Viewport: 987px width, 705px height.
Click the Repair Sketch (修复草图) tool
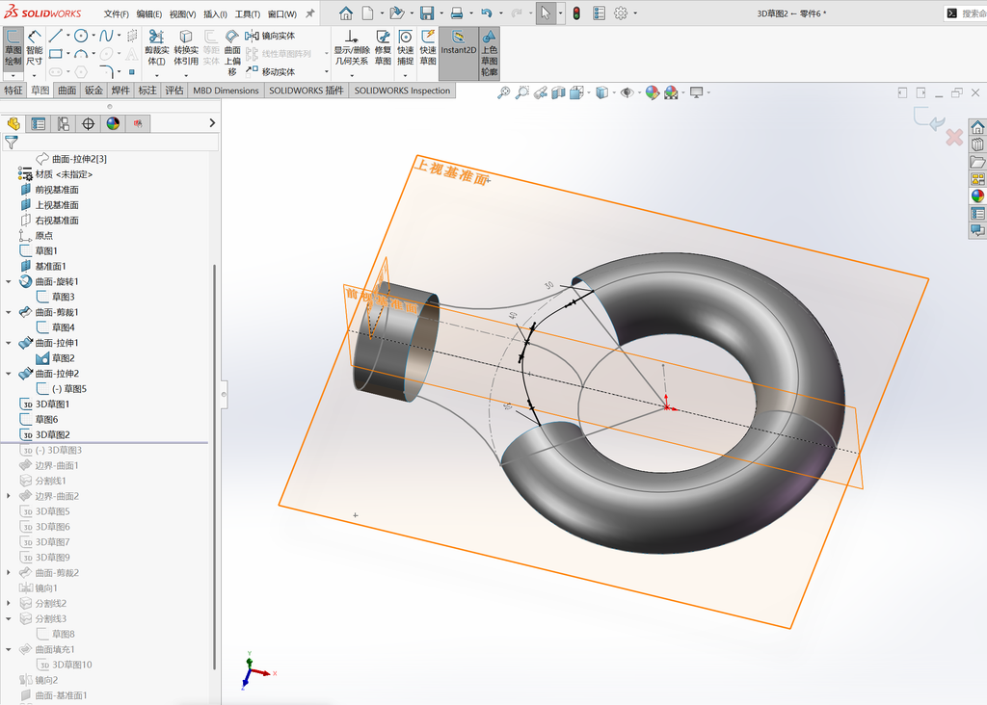click(x=383, y=48)
